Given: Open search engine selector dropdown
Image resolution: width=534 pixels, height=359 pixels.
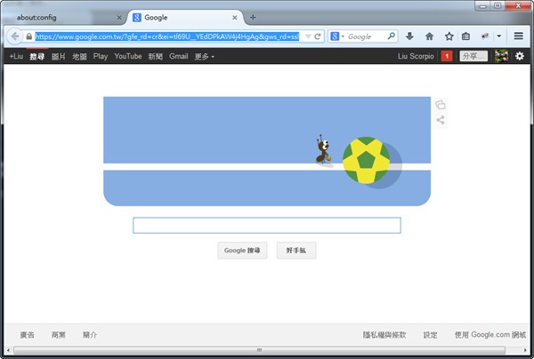Looking at the screenshot, I should coord(338,36).
